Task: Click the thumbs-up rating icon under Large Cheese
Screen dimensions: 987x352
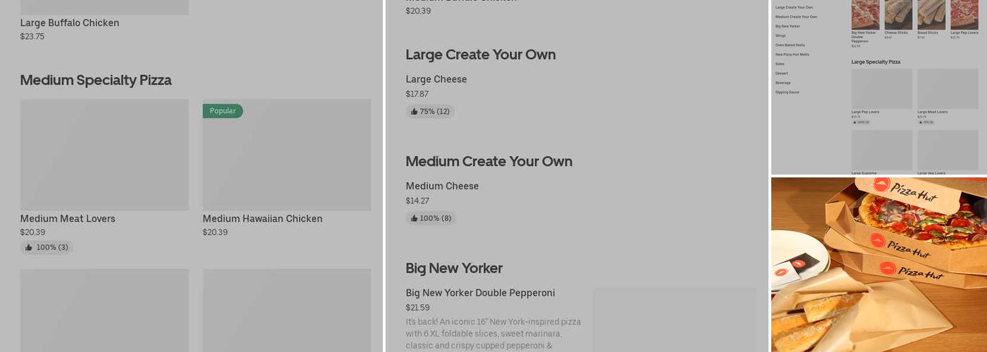Action: [415, 111]
